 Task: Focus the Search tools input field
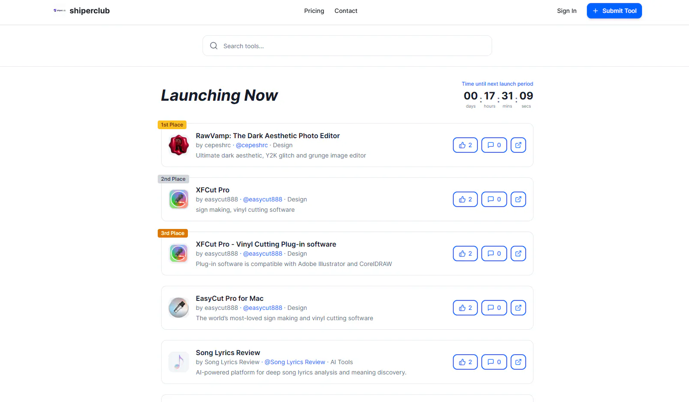(347, 46)
